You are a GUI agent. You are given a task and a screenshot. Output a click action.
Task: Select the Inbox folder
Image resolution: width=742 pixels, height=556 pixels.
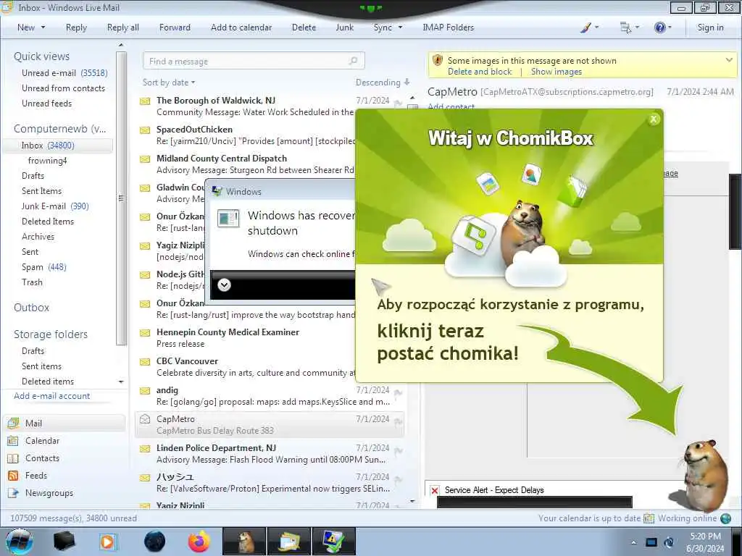pos(58,146)
